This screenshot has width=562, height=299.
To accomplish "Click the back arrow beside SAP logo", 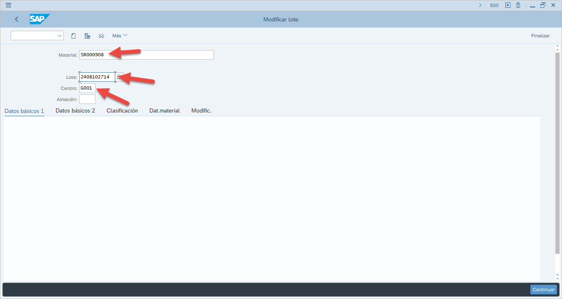I will point(16,19).
